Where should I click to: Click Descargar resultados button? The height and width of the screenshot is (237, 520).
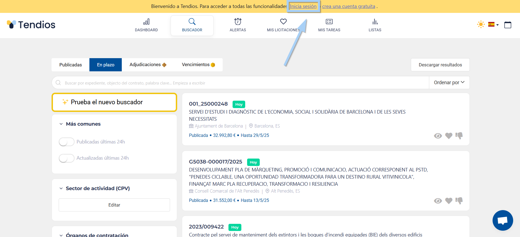click(440, 65)
